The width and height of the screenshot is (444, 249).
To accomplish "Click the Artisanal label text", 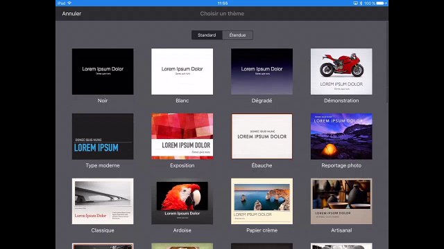I will (x=341, y=230).
